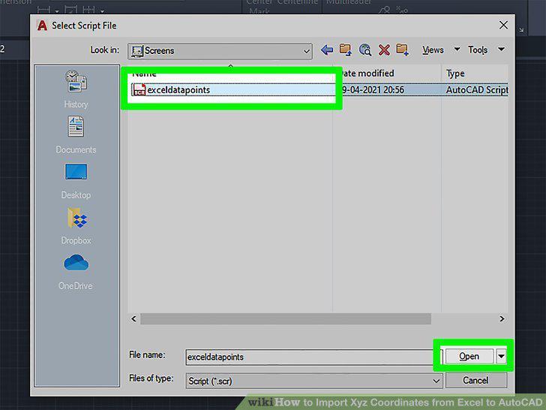Expand the Files of type dropdown
This screenshot has width=546, height=410.
(314, 381)
